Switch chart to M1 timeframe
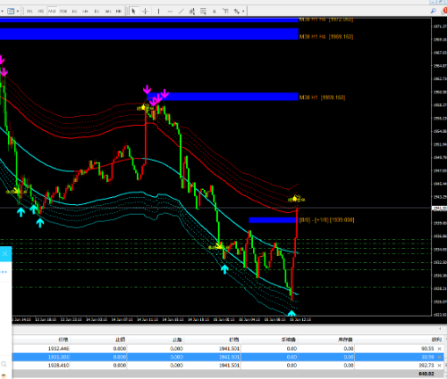 [30, 12]
